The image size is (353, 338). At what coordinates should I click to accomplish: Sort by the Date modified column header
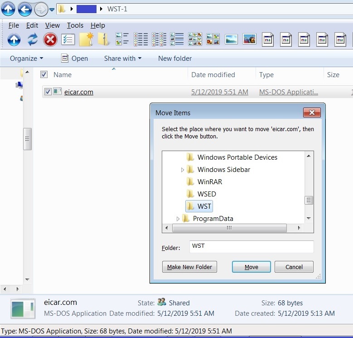213,74
